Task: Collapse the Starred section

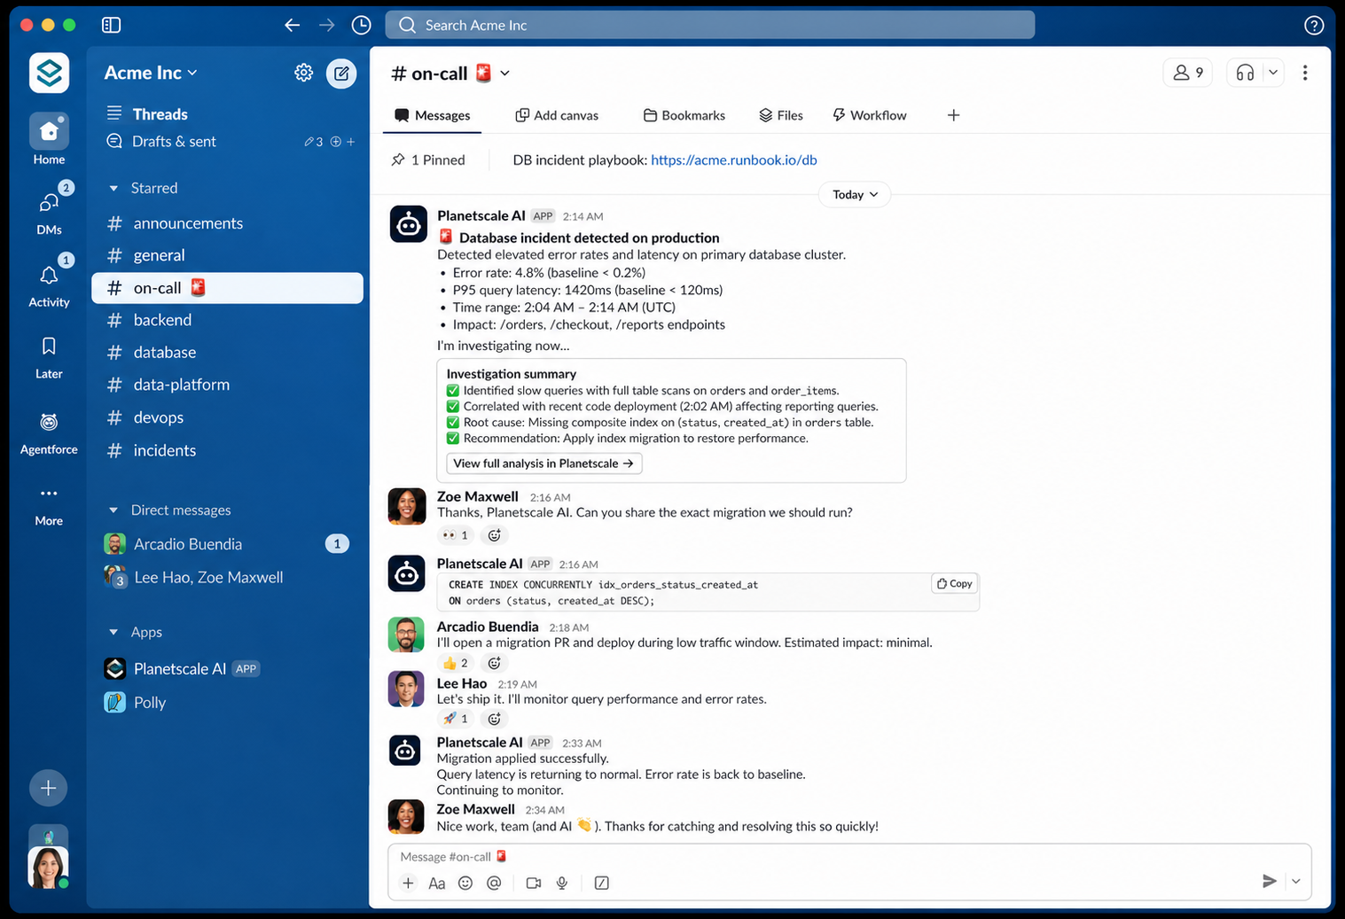Action: coord(113,188)
